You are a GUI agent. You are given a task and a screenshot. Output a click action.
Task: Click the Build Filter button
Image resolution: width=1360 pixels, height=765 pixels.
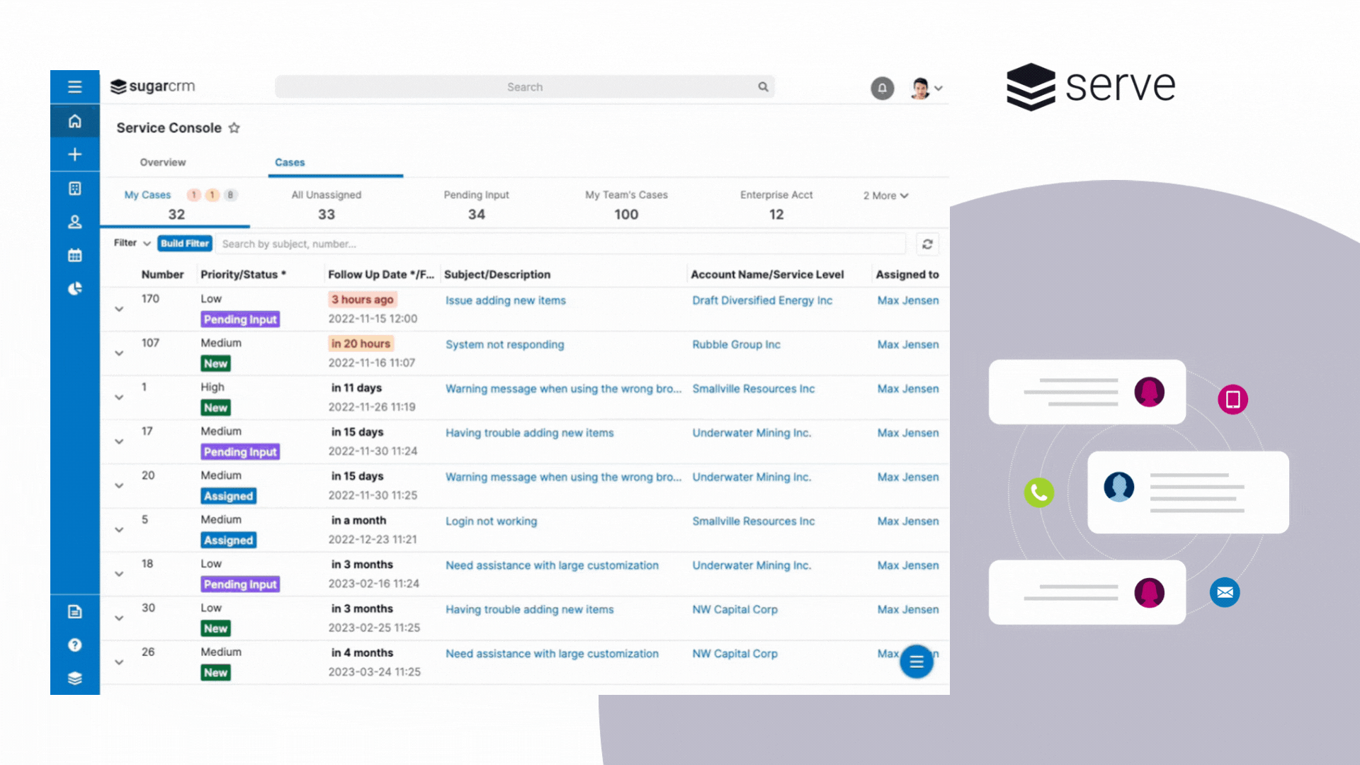pyautogui.click(x=185, y=244)
